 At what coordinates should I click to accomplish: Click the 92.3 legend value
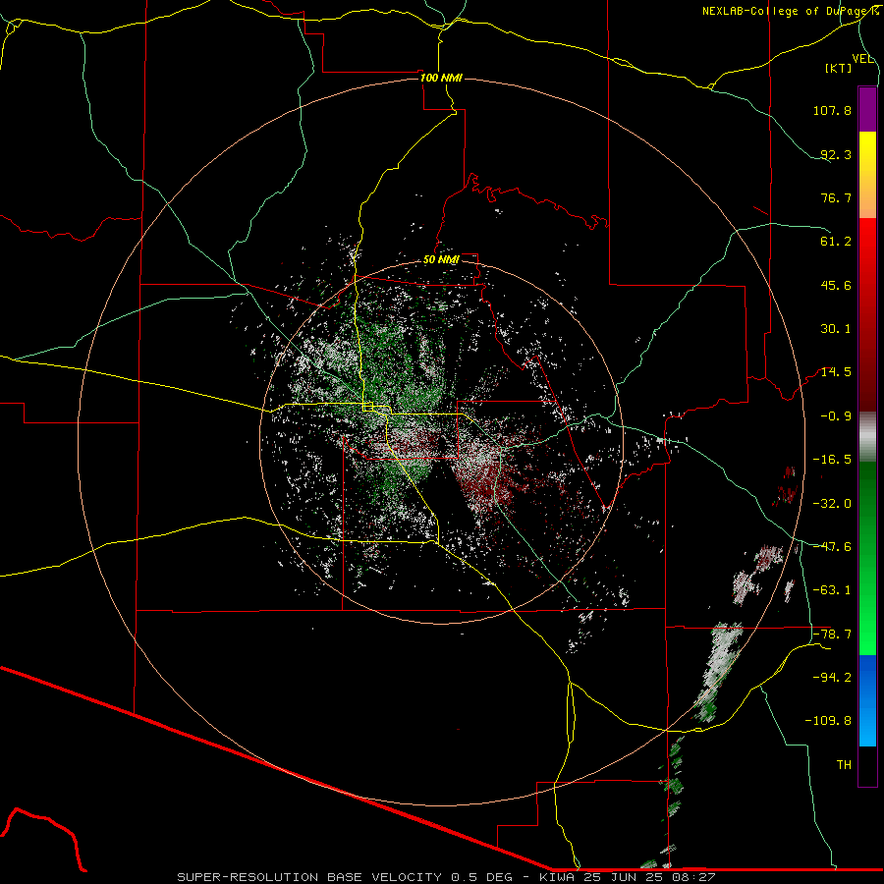pyautogui.click(x=836, y=154)
